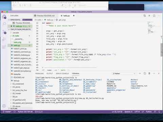Split the editor to the right
The width and height of the screenshot is (163, 122).
point(154,16)
